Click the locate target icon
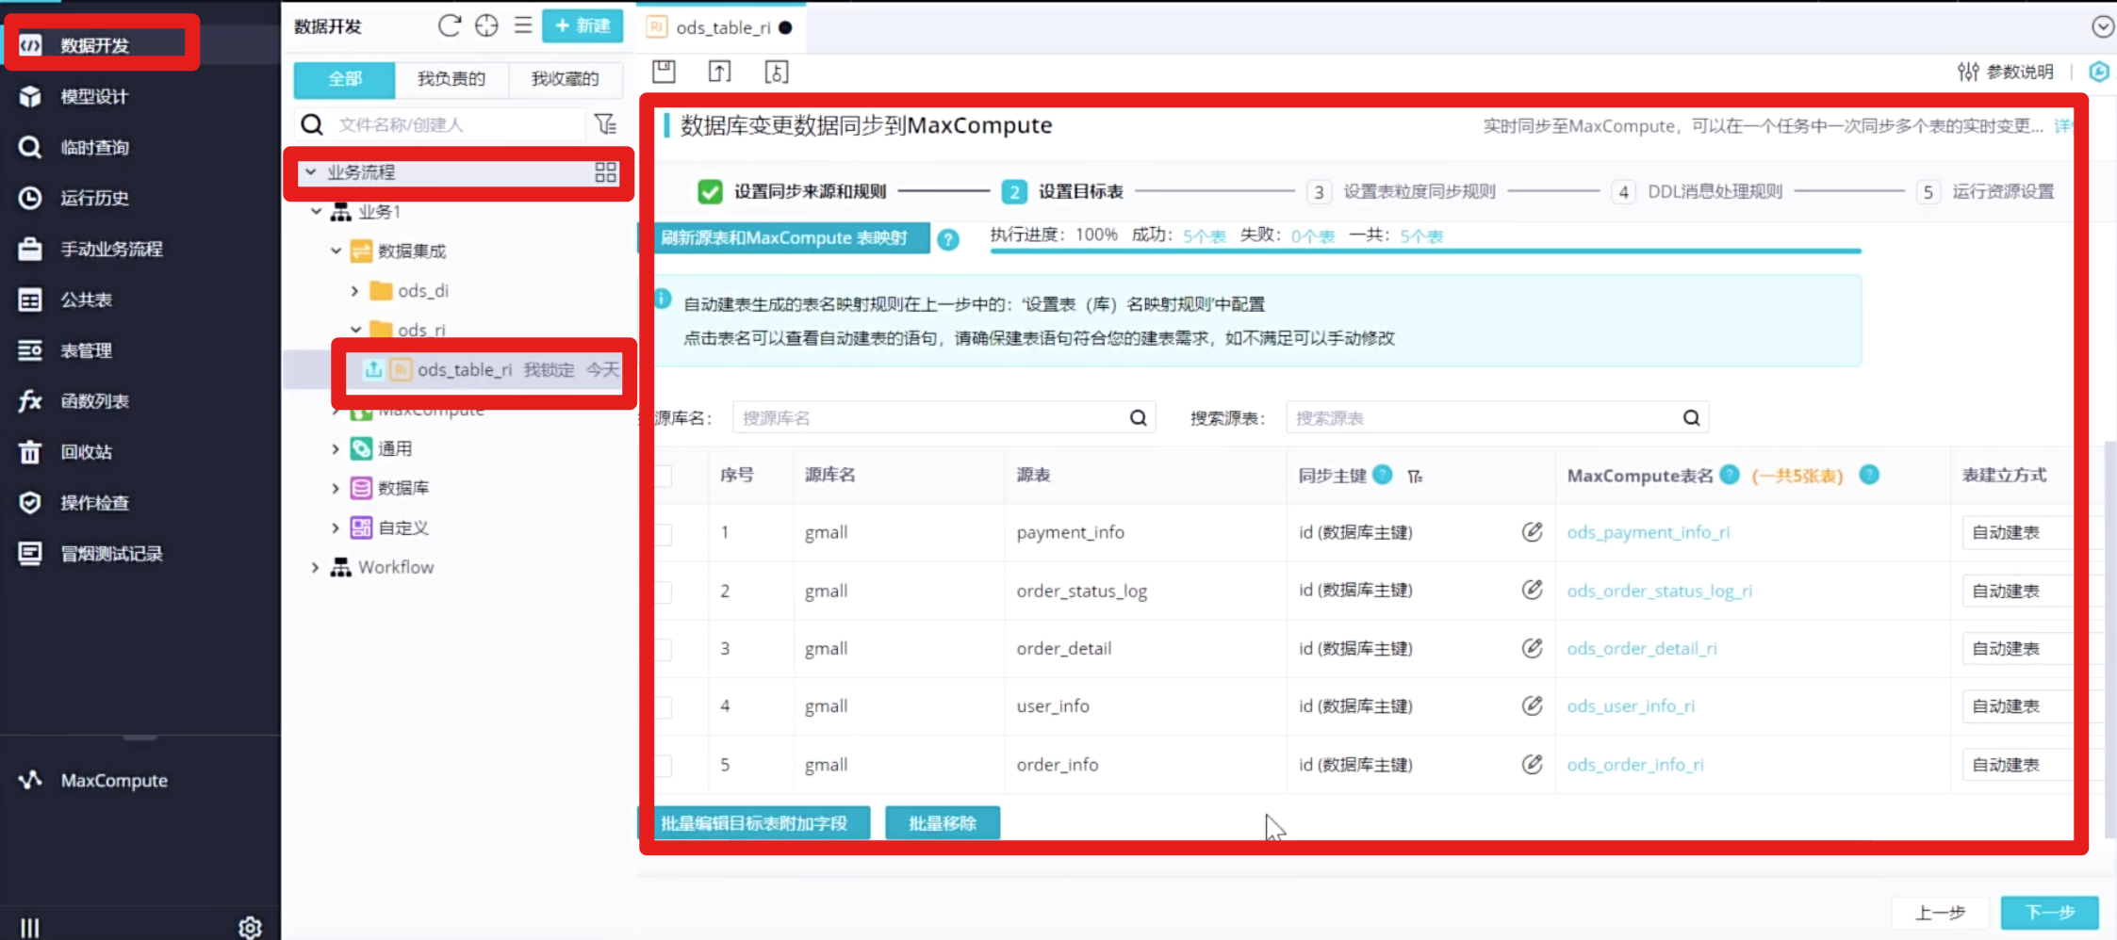This screenshot has width=2117, height=940. click(486, 25)
